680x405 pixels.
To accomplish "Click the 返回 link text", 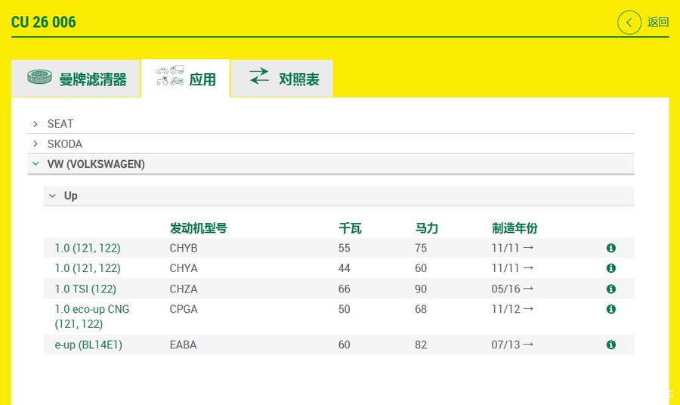I will [658, 22].
